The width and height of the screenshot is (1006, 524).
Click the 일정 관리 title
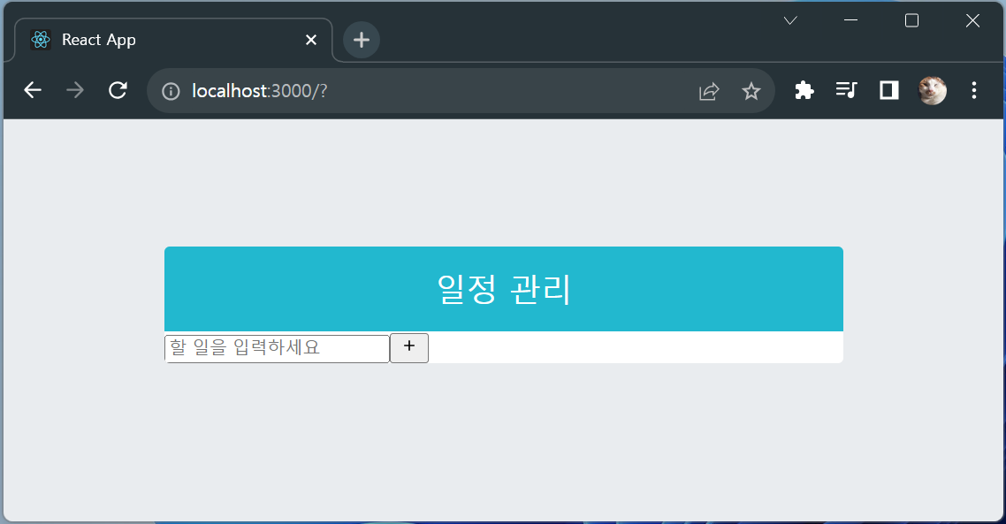click(504, 289)
